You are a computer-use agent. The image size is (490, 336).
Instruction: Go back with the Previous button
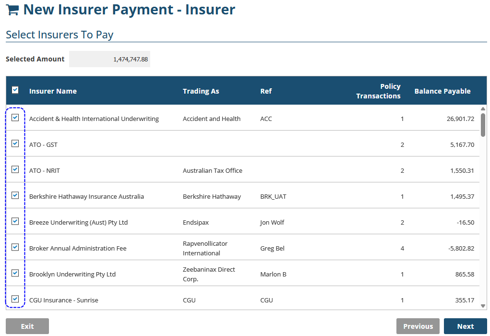(x=418, y=326)
